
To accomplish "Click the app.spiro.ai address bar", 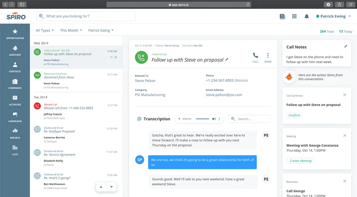I will tap(178, 4).
